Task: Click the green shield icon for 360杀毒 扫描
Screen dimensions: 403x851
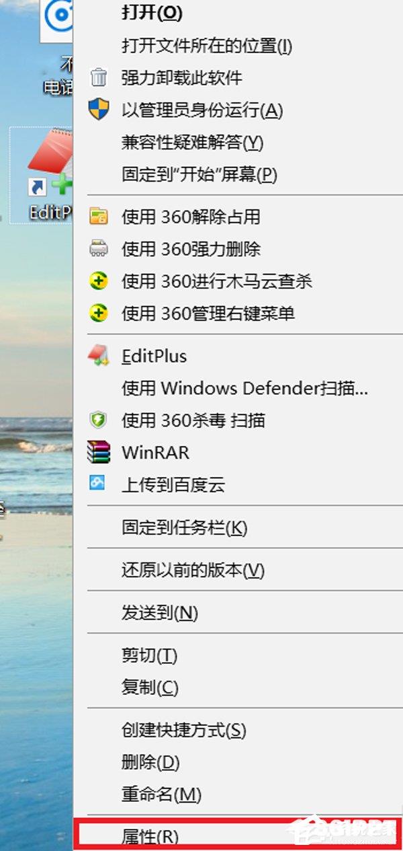Action: (x=99, y=420)
